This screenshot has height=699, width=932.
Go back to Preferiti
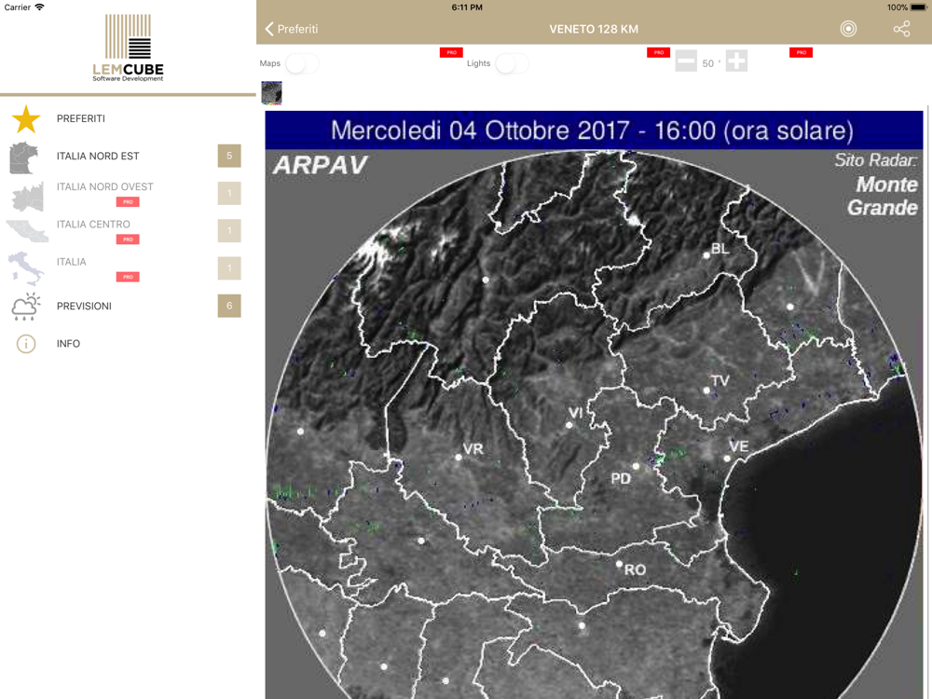291,29
